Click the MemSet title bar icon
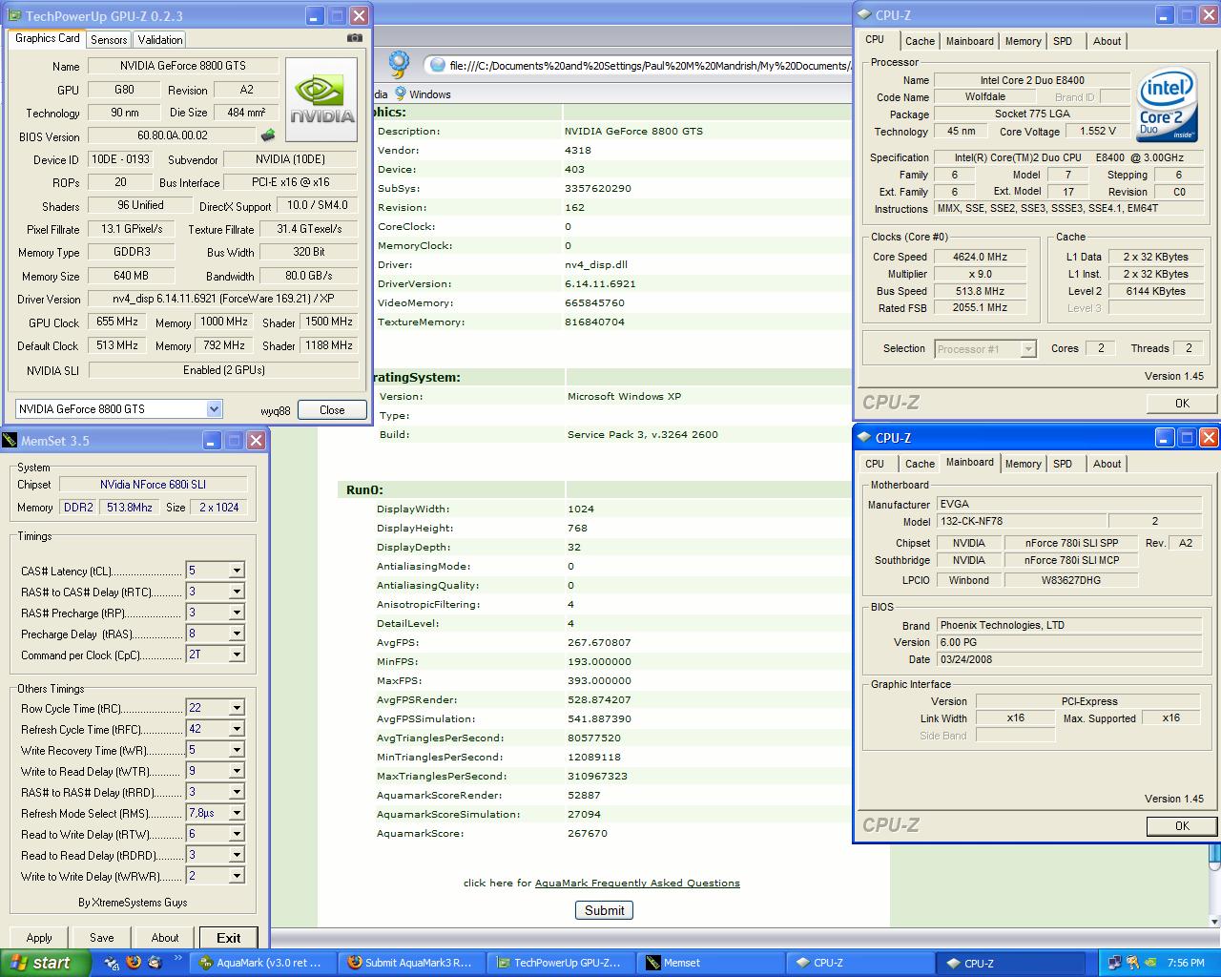1221x977 pixels. point(10,440)
